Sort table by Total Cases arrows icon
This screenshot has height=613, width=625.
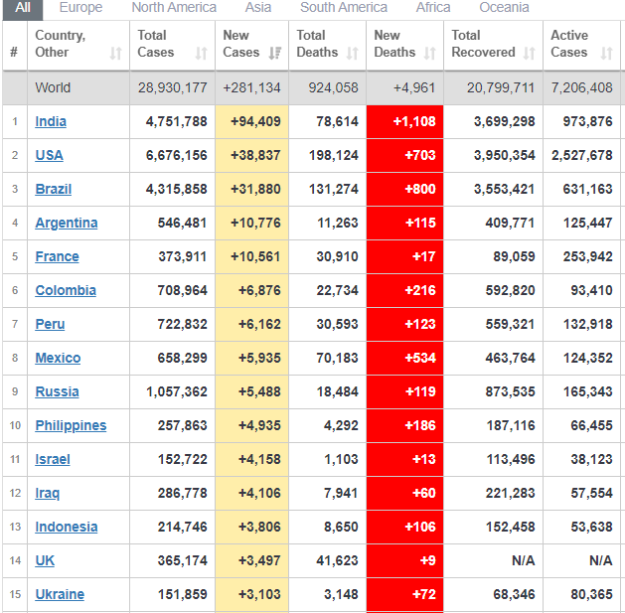tap(202, 53)
